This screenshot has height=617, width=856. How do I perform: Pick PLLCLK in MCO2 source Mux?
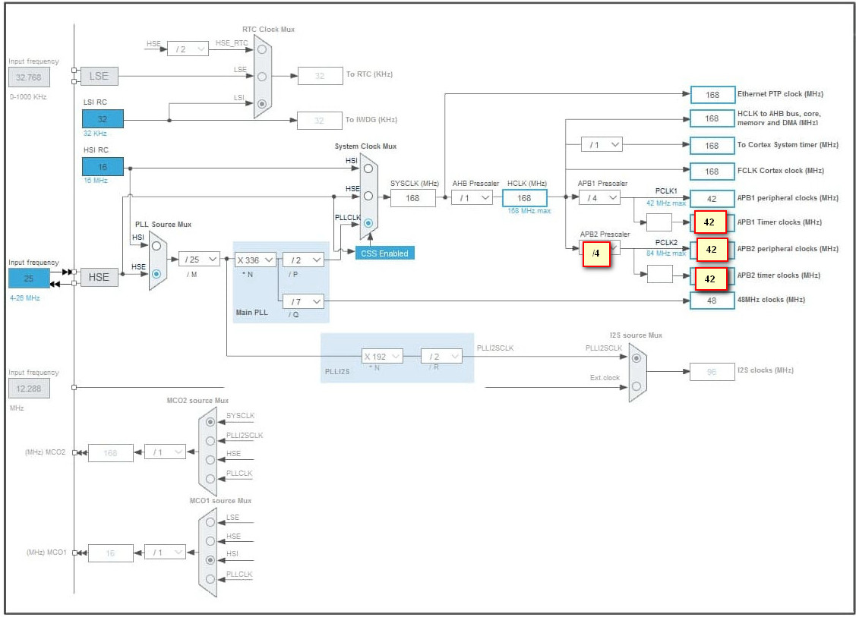[x=210, y=479]
